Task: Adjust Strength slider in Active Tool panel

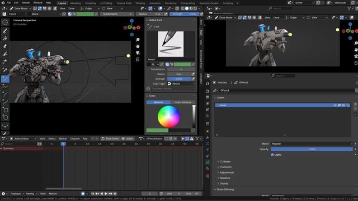Action: 179,79
